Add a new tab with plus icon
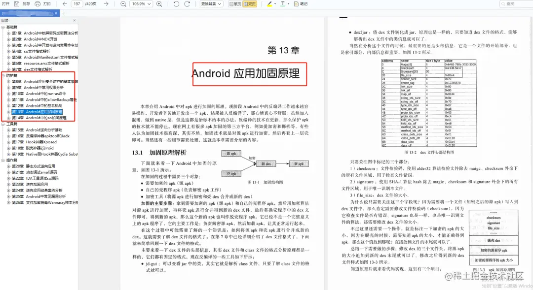Viewport: 533px width, 290px height. 64,13
